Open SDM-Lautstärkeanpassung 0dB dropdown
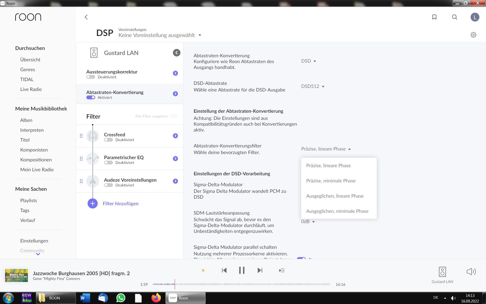Screen dimensions: 486x304 (x=308, y=222)
